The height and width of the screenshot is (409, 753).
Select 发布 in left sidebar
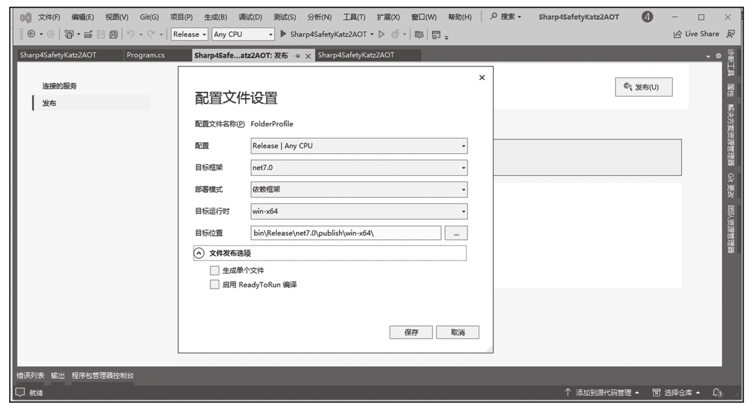(92, 103)
